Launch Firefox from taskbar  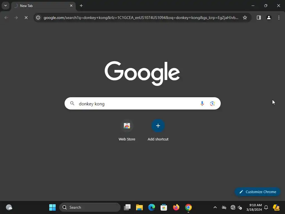click(x=176, y=207)
